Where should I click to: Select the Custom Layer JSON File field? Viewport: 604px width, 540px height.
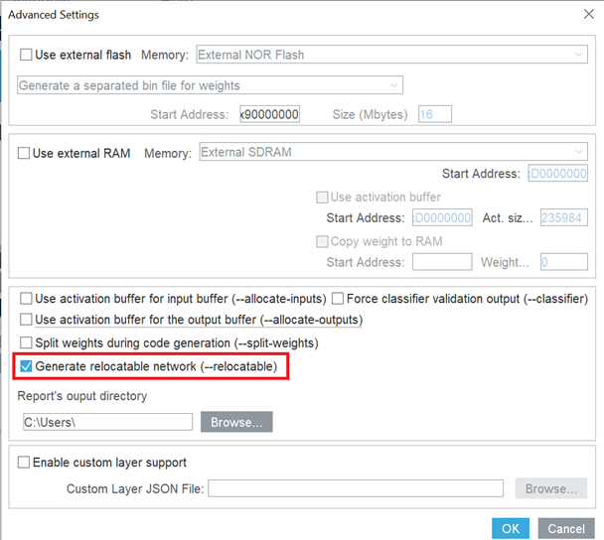coord(356,488)
